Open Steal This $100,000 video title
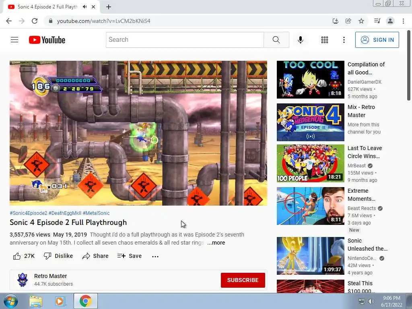Screen dimensions: 412x309 point(361,287)
